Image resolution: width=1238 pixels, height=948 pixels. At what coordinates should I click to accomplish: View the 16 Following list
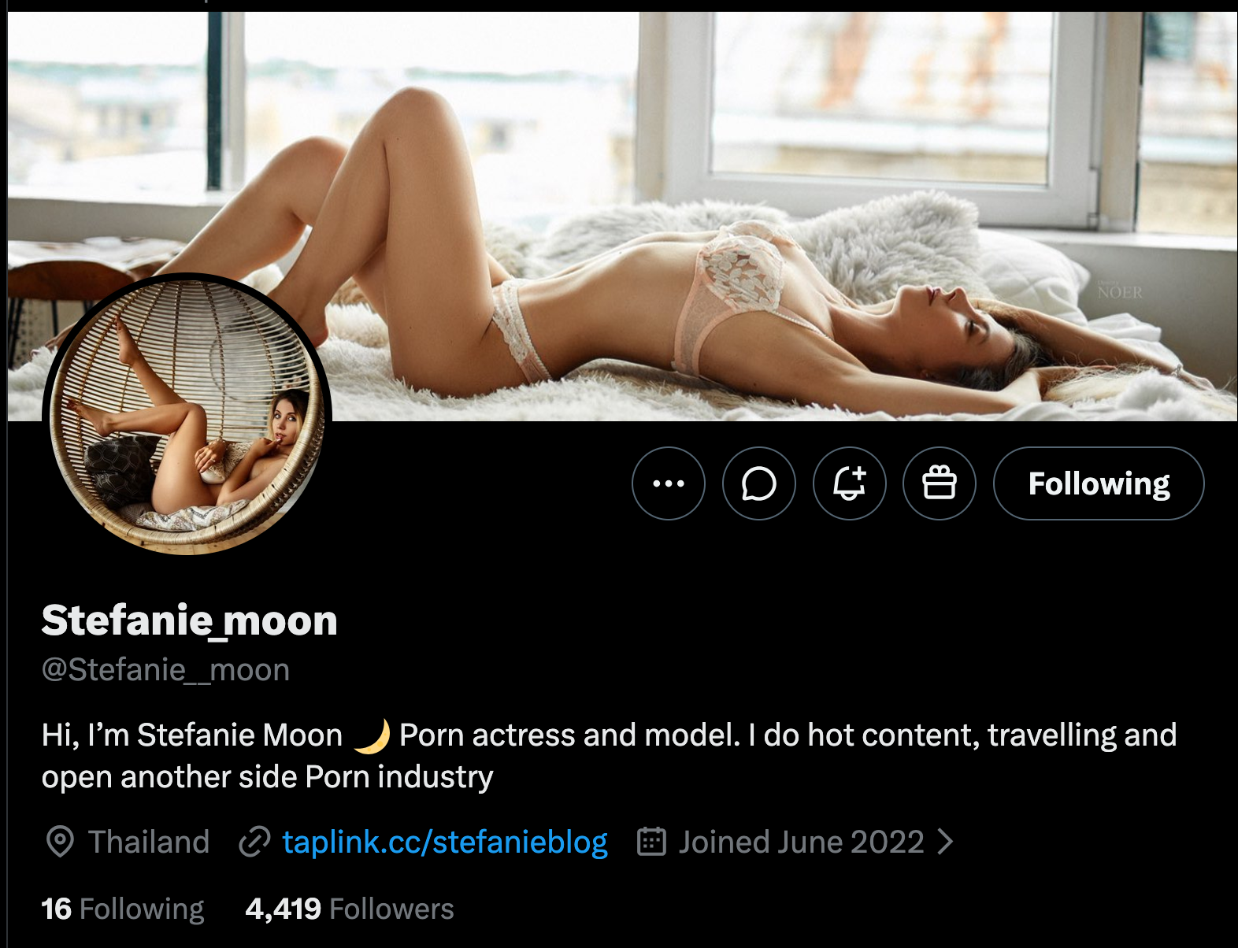pyautogui.click(x=123, y=909)
